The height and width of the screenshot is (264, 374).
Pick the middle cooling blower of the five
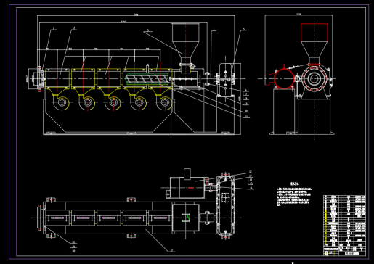click(x=113, y=102)
